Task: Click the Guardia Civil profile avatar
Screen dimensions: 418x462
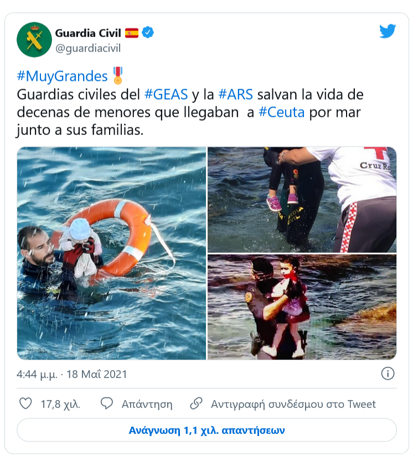Action: (34, 39)
